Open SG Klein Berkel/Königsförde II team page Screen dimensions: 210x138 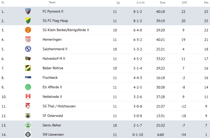(66, 30)
